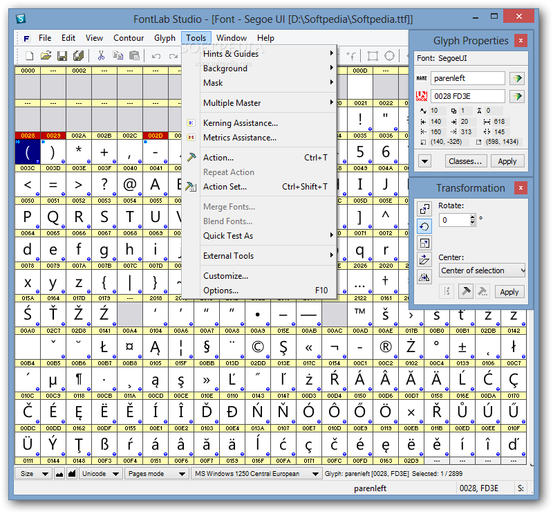Click Apply in Glyph Properties panel
This screenshot has height=514, width=553.
click(x=507, y=161)
